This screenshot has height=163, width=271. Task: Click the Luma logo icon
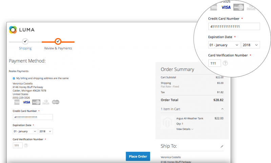pyautogui.click(x=13, y=30)
